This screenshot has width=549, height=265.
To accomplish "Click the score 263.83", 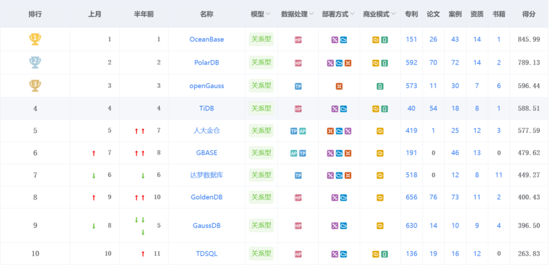I will (529, 253).
